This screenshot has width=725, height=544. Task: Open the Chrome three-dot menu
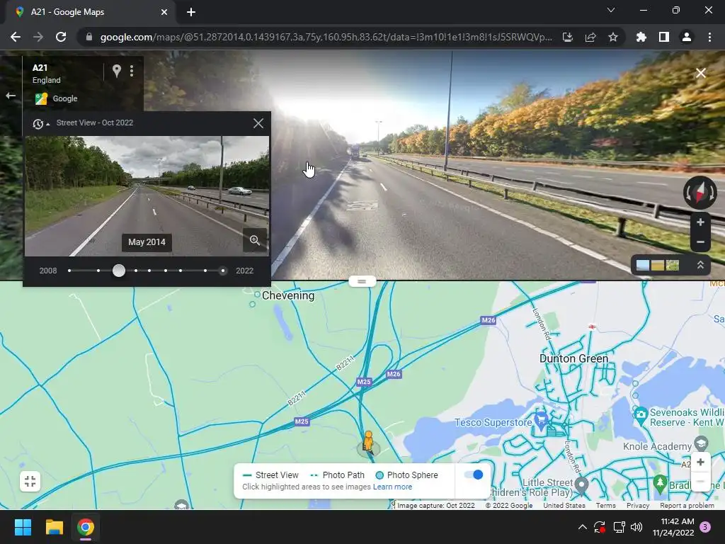709,37
